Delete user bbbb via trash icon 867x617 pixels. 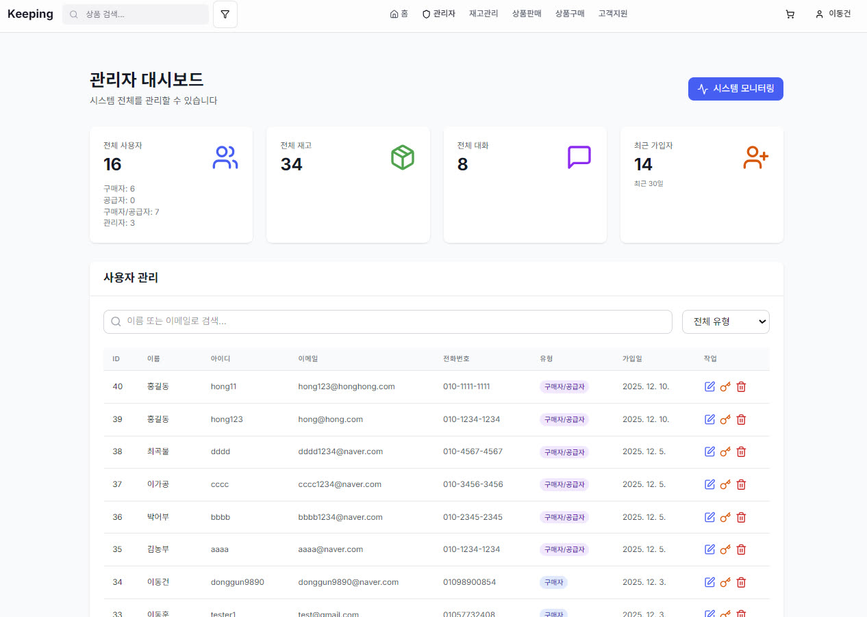[x=741, y=517]
